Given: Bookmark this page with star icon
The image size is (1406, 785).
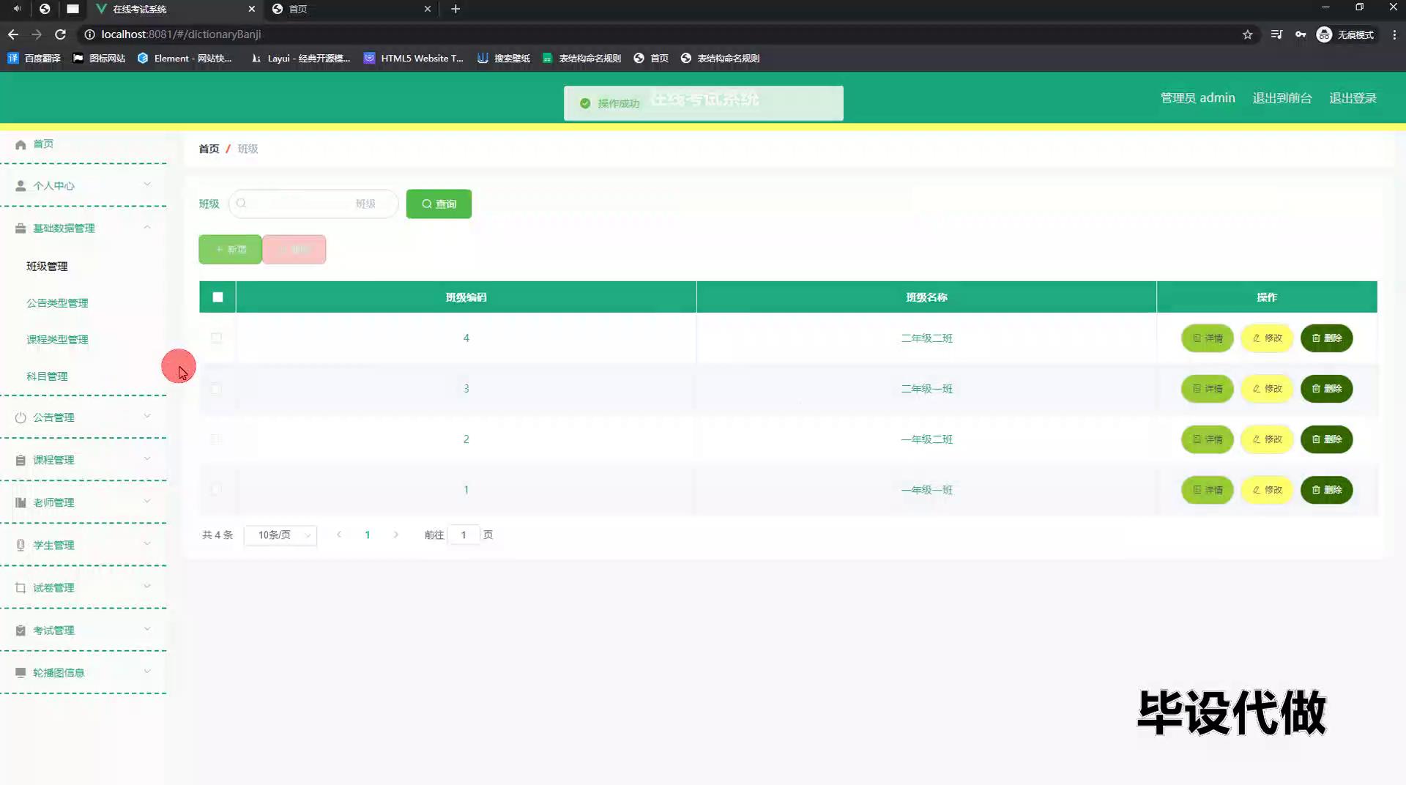Looking at the screenshot, I should coord(1247,34).
